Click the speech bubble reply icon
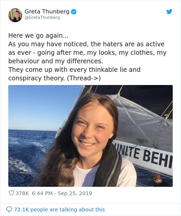 tap(9, 209)
